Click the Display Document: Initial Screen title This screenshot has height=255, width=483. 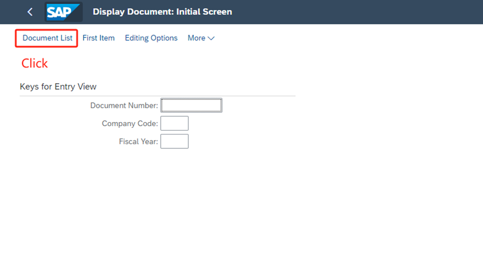coord(162,12)
